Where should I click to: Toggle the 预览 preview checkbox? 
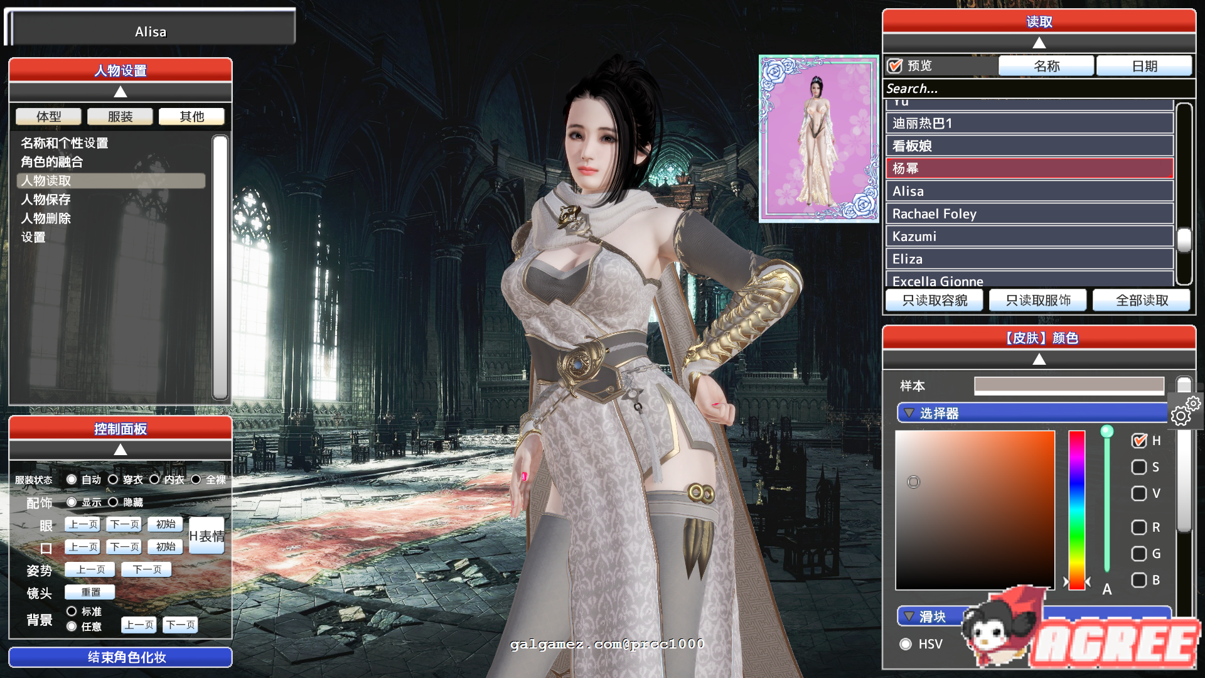pyautogui.click(x=895, y=65)
